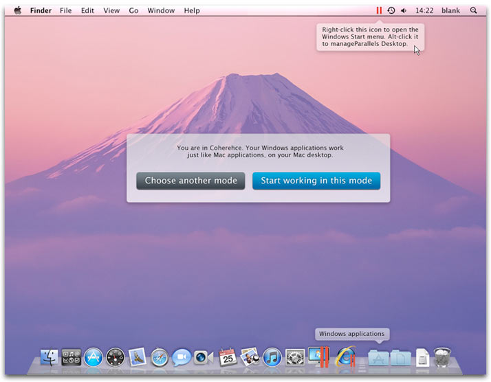Screen dimensions: 491x382
Task: Open the View menu
Action: coord(111,11)
